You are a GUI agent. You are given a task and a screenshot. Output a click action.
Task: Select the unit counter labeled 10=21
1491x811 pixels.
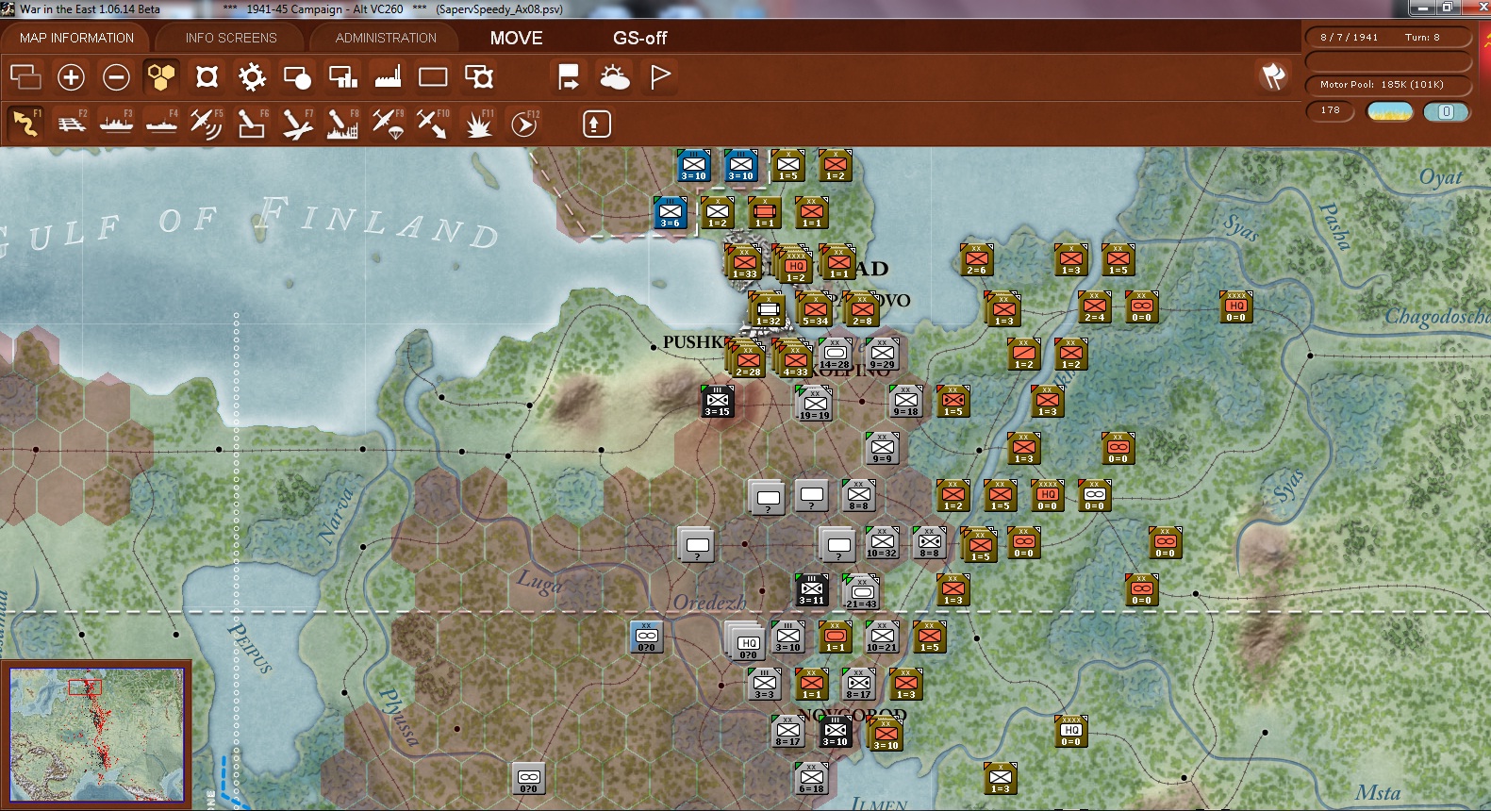coord(882,637)
